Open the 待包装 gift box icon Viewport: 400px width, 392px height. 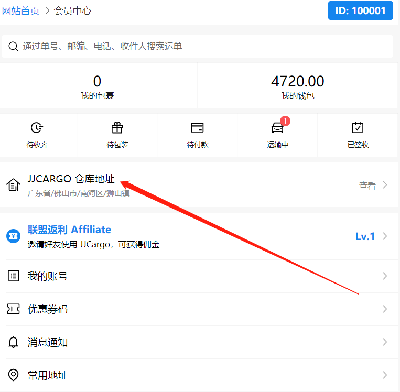[117, 127]
